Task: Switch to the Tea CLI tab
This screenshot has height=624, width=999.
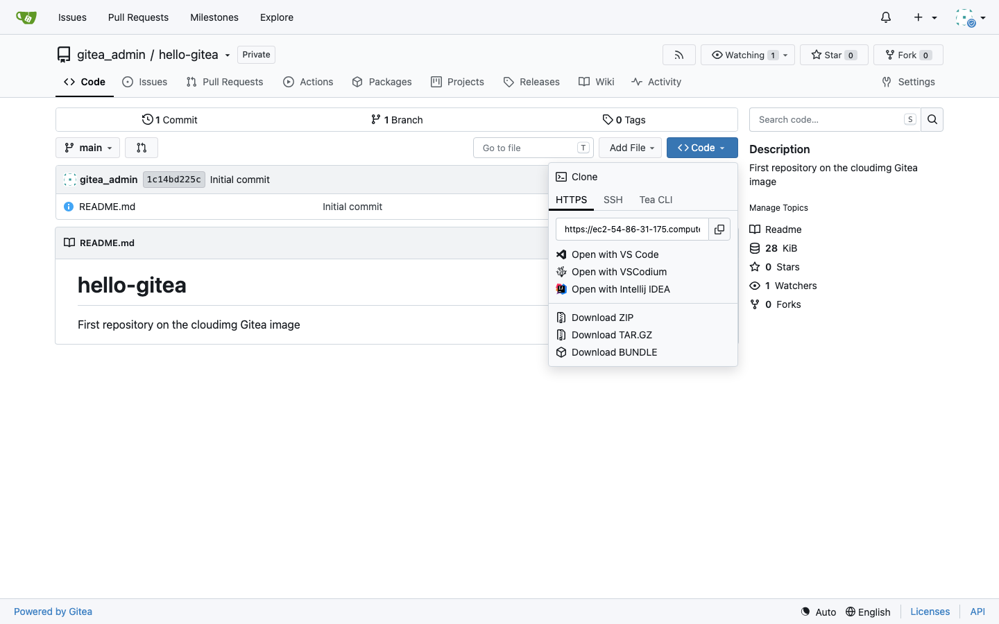Action: point(656,200)
